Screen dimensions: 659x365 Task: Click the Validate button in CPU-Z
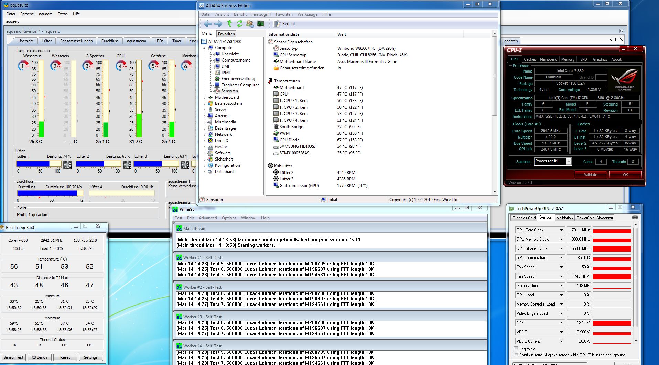(590, 175)
